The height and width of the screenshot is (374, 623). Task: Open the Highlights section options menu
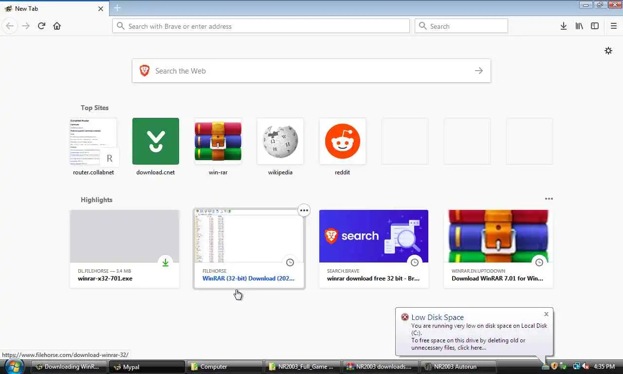[549, 199]
